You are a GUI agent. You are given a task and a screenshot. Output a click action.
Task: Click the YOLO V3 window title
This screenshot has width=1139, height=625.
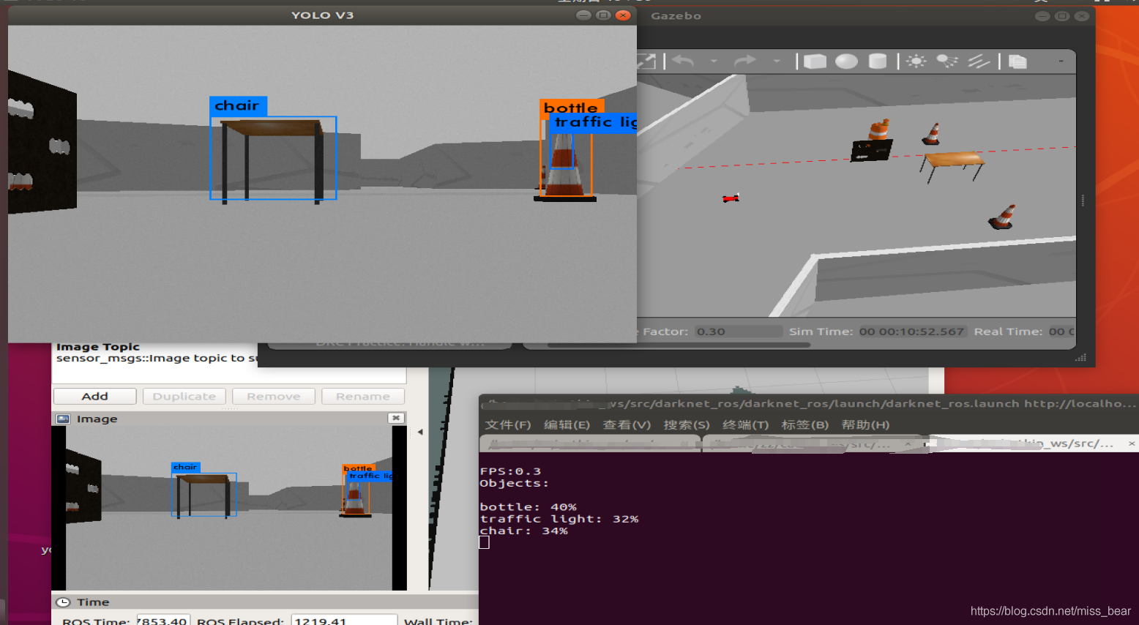(322, 15)
